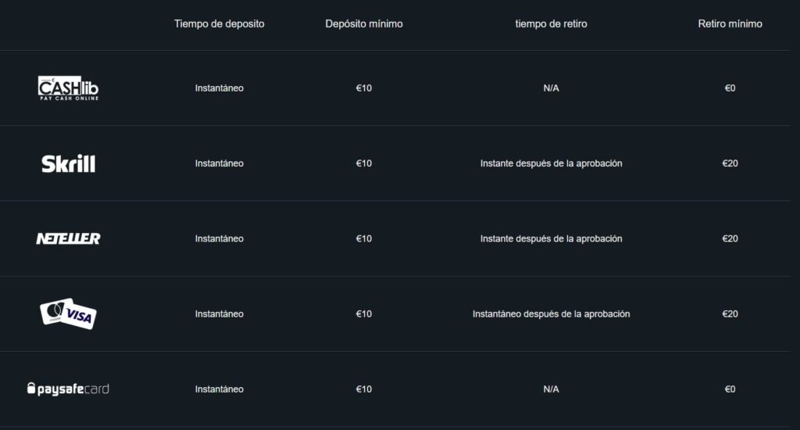Screen dimensions: 800x430
Task: Select the paysafecard logo
Action: 69,389
